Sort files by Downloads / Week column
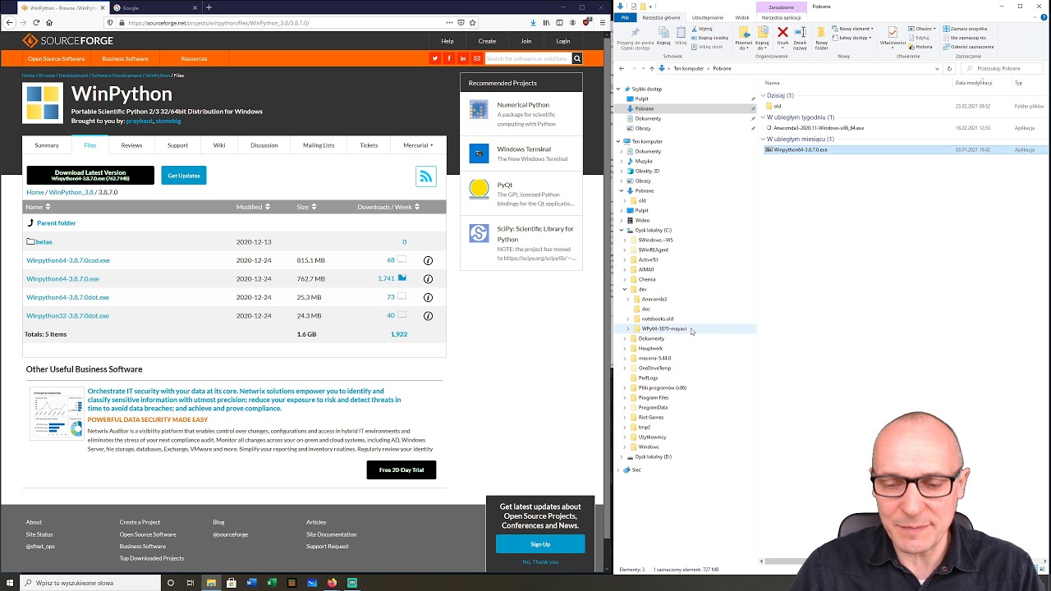 (x=388, y=207)
